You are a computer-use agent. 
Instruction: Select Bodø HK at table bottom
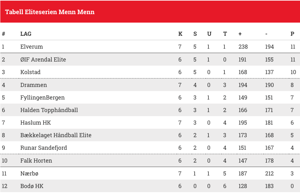point(32,186)
